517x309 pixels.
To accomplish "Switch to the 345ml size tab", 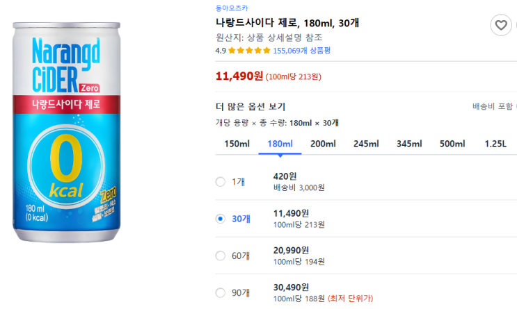I will [409, 144].
